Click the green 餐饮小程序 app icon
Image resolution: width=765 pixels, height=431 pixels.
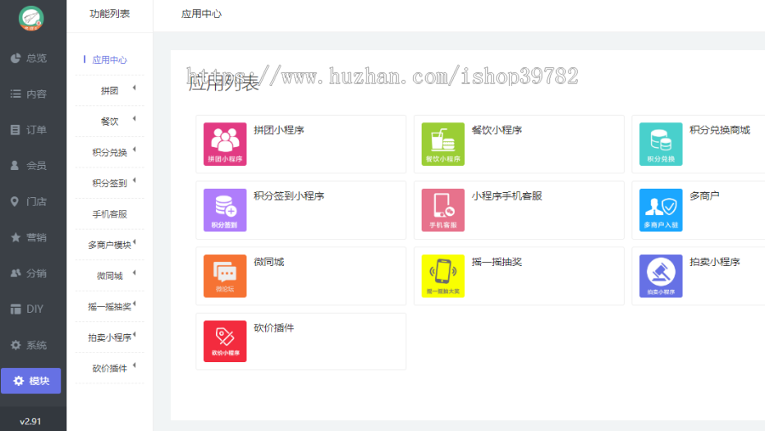[x=443, y=144]
